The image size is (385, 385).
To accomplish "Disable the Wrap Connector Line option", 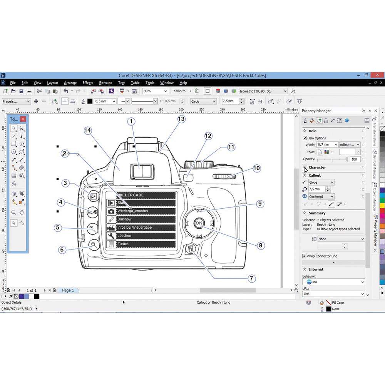I will point(304,256).
